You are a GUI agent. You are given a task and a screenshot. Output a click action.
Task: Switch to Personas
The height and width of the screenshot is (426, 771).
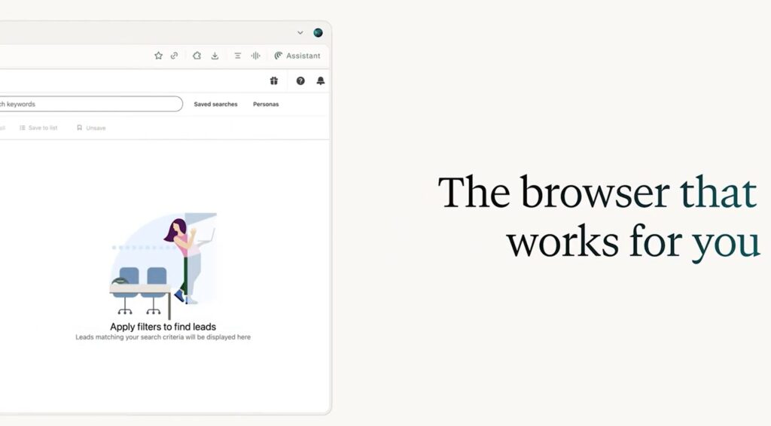(266, 104)
